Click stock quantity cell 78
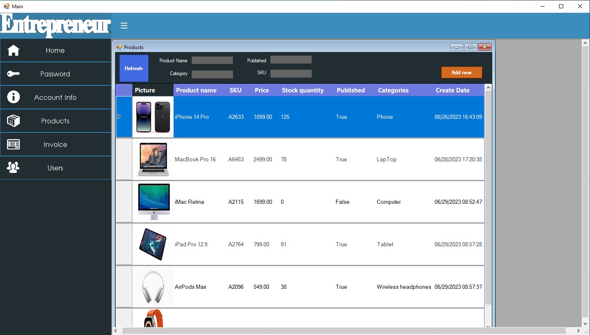The width and height of the screenshot is (590, 335). (x=307, y=159)
